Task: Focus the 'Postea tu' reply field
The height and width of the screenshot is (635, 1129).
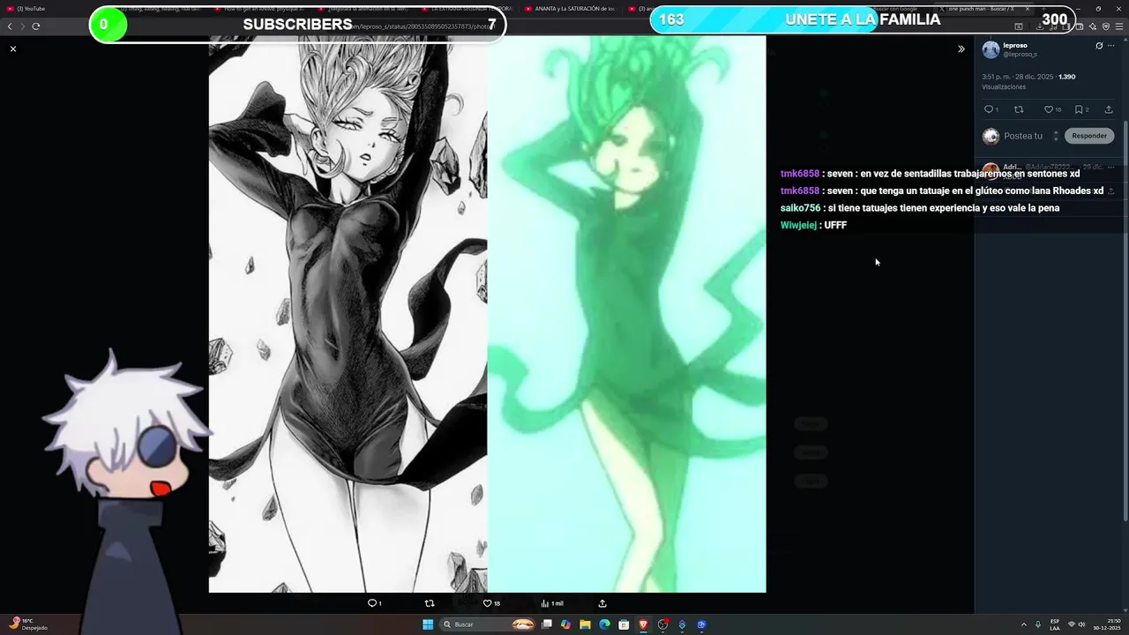Action: [1023, 136]
